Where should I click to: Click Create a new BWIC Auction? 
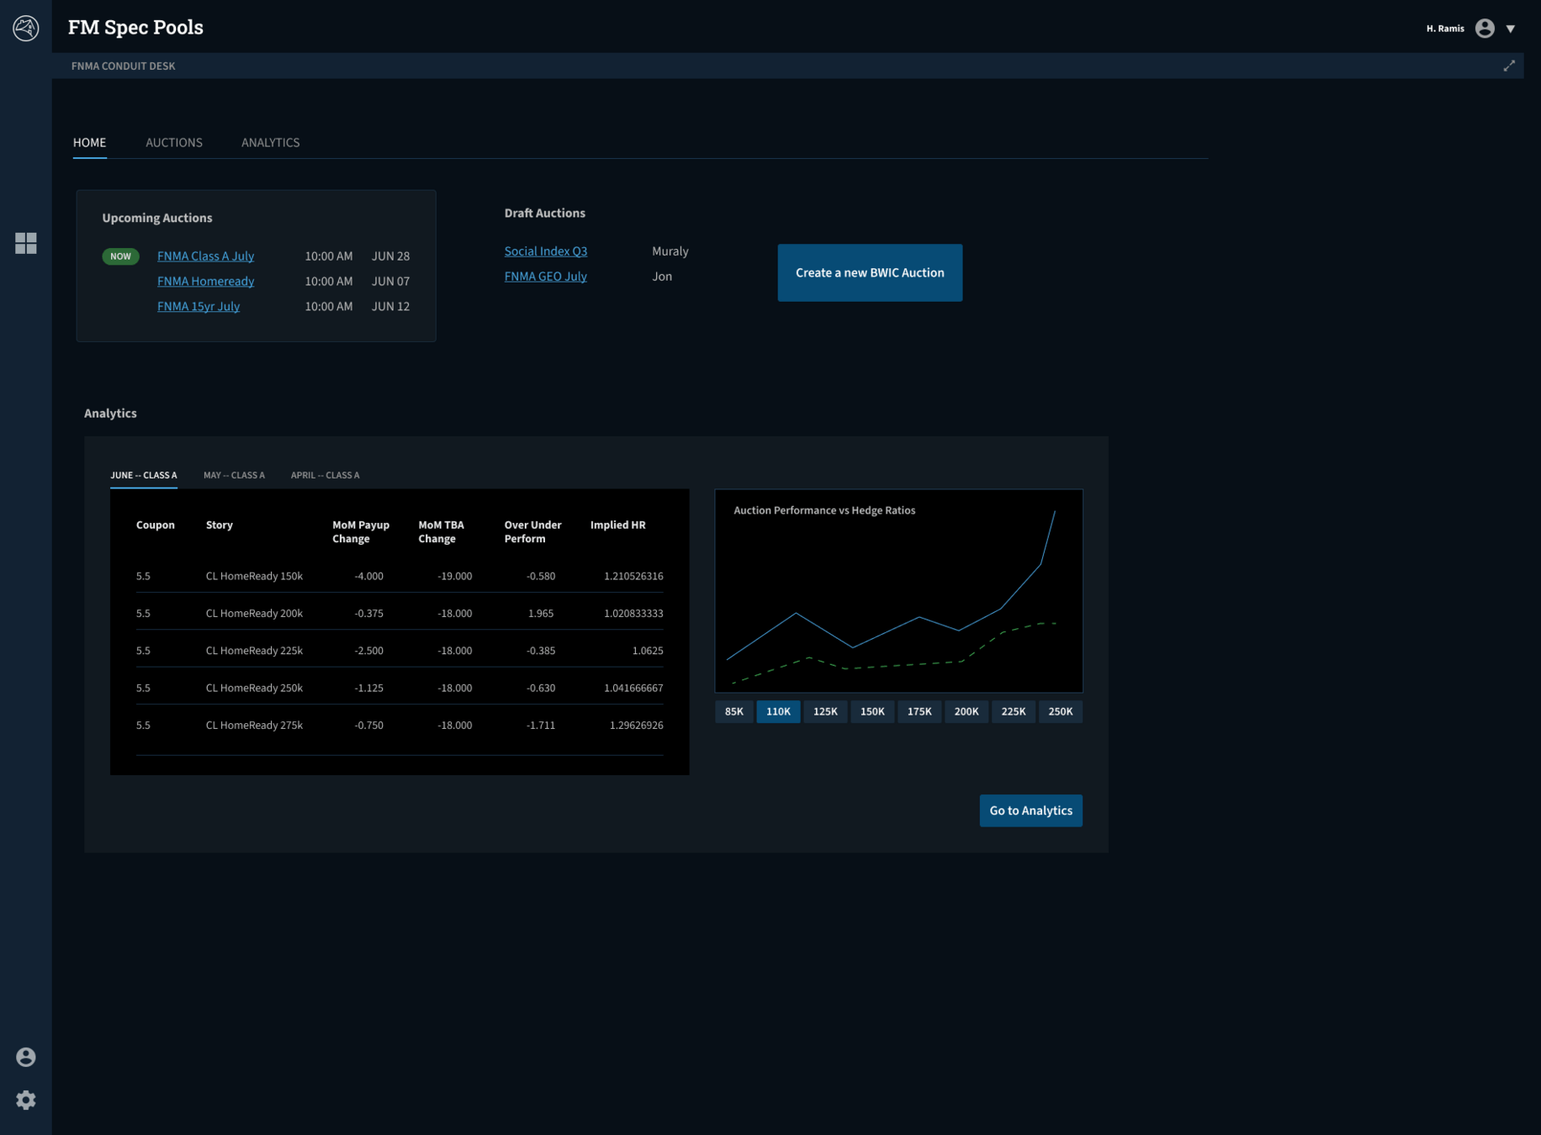(x=870, y=272)
